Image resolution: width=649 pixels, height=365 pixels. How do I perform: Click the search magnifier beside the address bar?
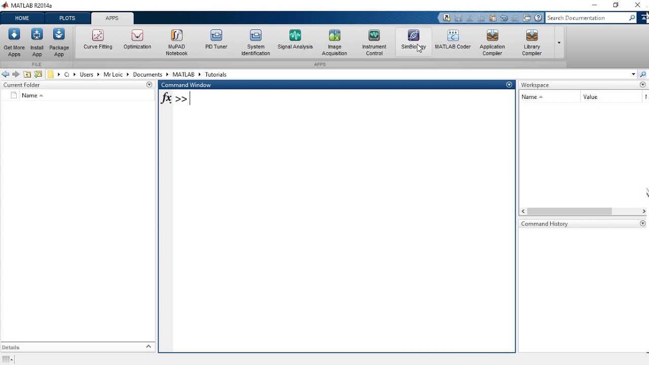click(643, 75)
